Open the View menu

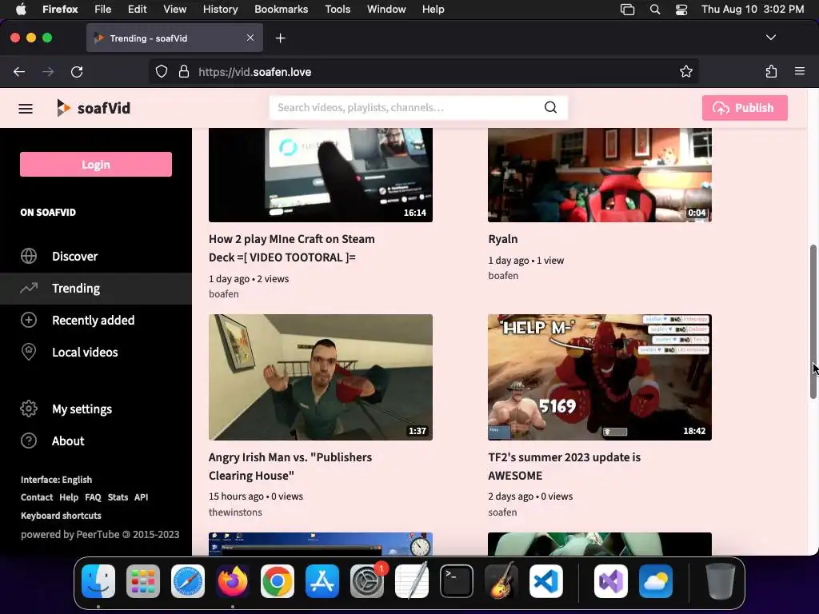click(174, 10)
